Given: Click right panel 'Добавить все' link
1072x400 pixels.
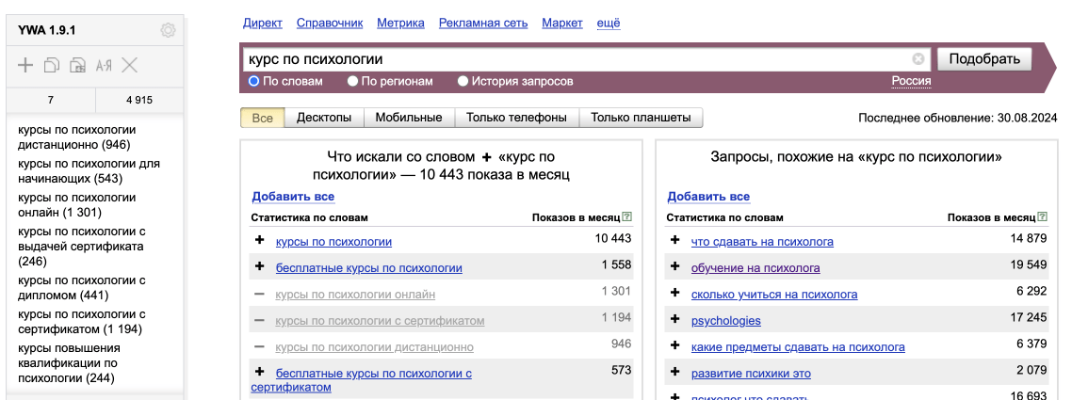Looking at the screenshot, I should [708, 197].
